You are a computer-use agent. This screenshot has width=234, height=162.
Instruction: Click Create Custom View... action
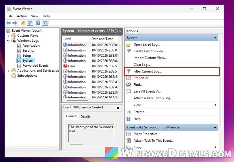point(150,51)
